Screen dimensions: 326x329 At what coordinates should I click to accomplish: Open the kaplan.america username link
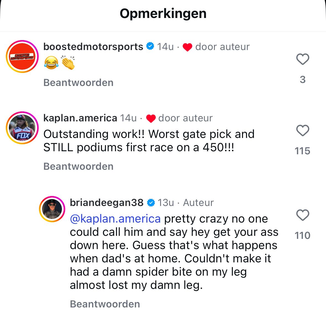(80, 118)
